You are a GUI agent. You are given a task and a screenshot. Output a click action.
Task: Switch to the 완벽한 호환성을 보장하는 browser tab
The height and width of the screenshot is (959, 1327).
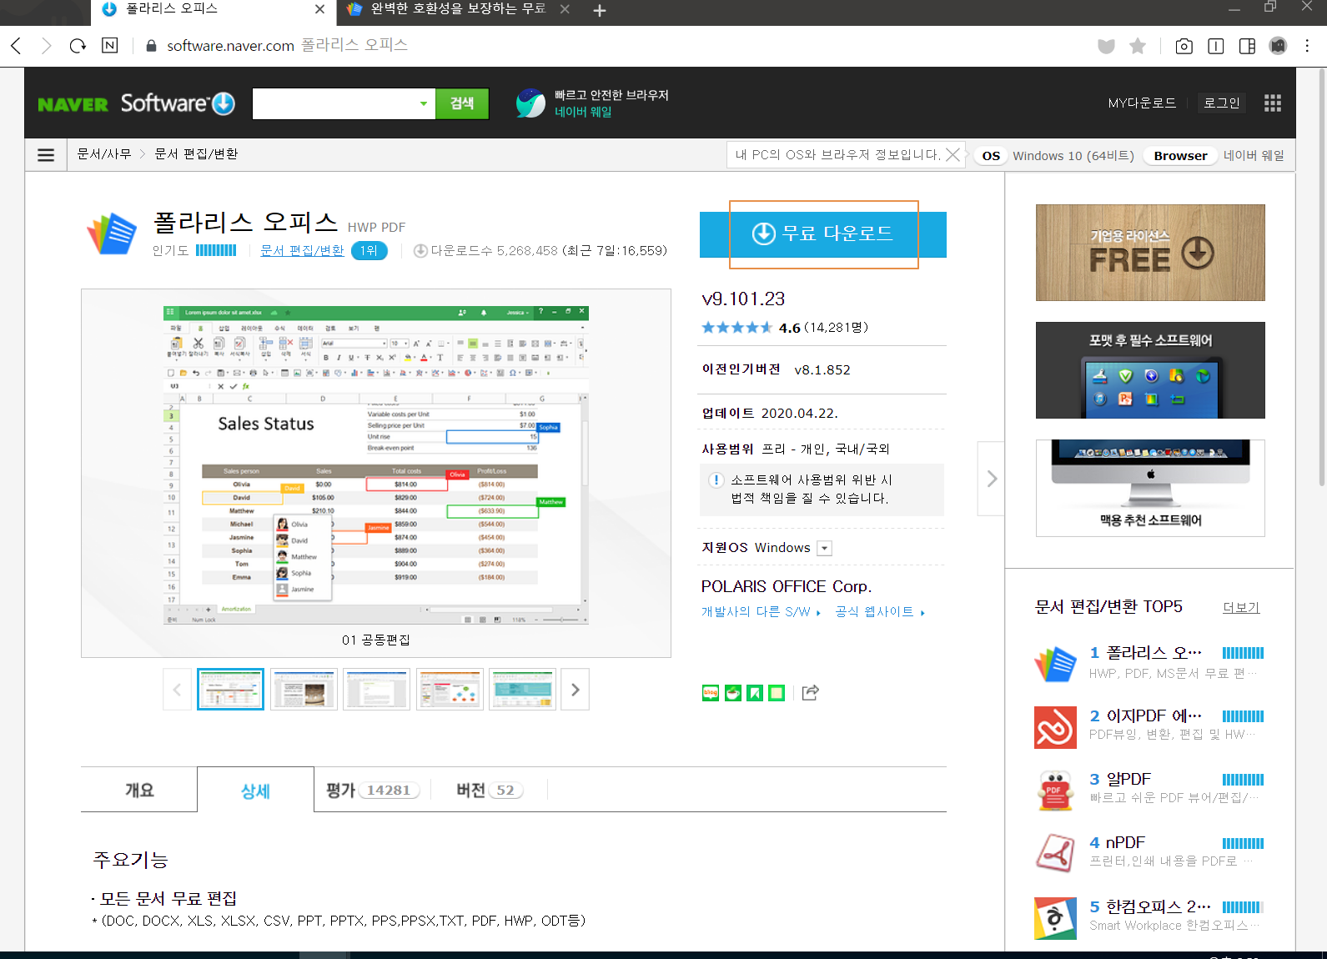pos(457,10)
